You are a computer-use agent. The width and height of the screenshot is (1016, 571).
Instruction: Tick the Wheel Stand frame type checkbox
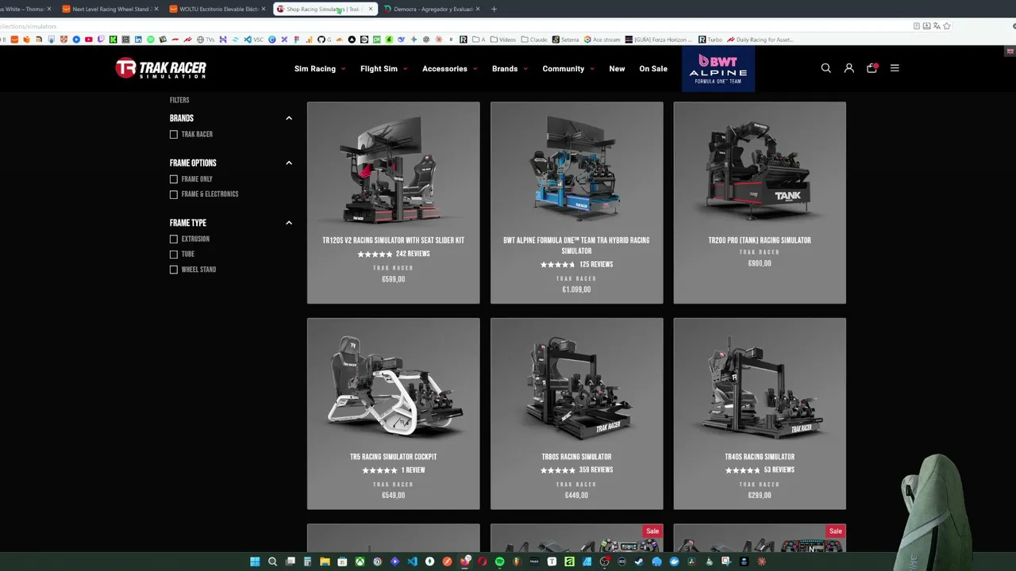(174, 270)
